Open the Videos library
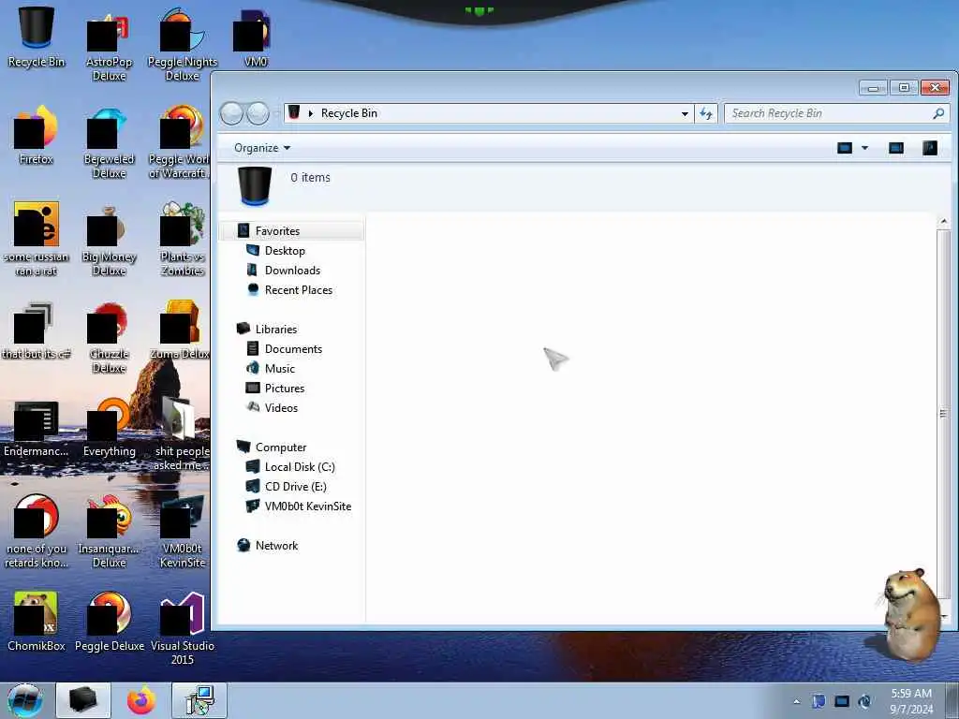The width and height of the screenshot is (959, 719). 281,408
